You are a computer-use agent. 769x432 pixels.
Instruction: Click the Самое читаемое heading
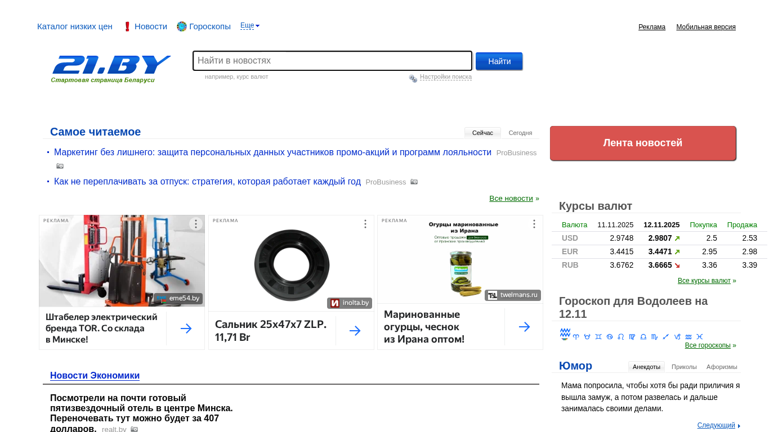pos(95,132)
